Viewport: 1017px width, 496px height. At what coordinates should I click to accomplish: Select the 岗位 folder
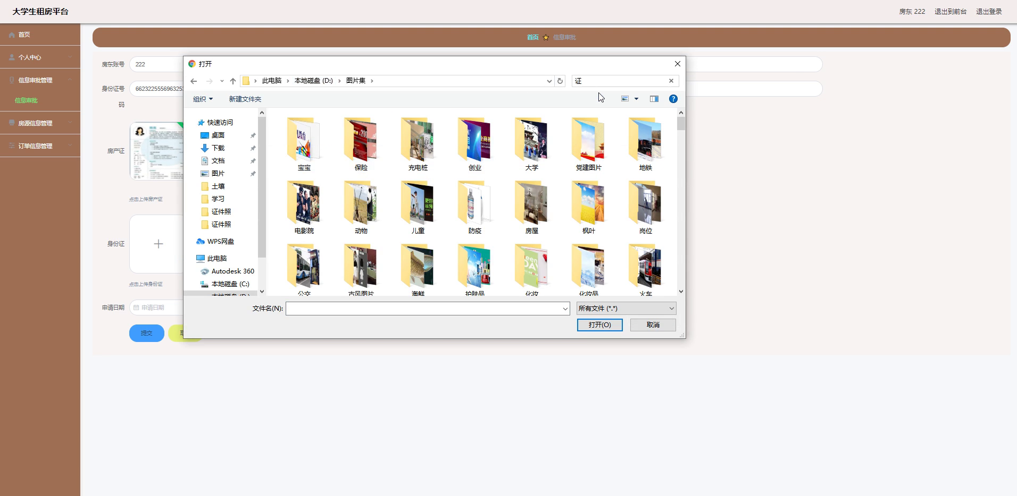pos(646,207)
